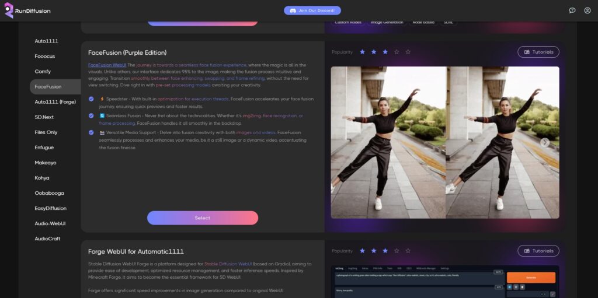Select Auto1111 in sidebar

point(47,41)
